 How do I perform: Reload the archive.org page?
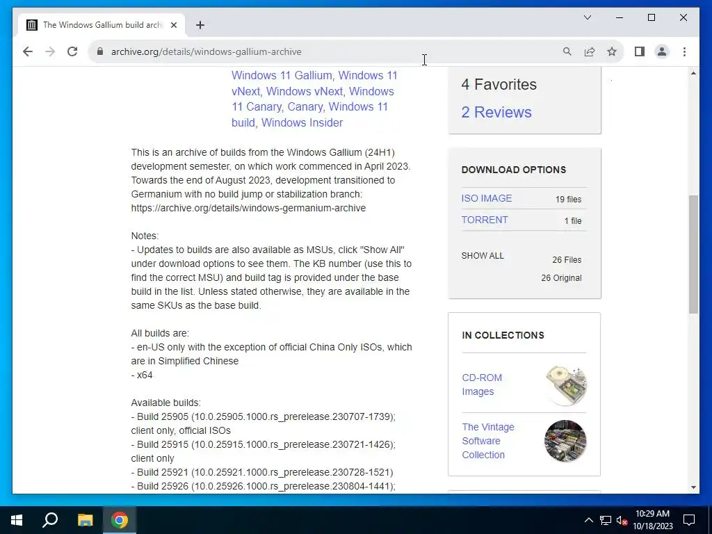tap(72, 51)
